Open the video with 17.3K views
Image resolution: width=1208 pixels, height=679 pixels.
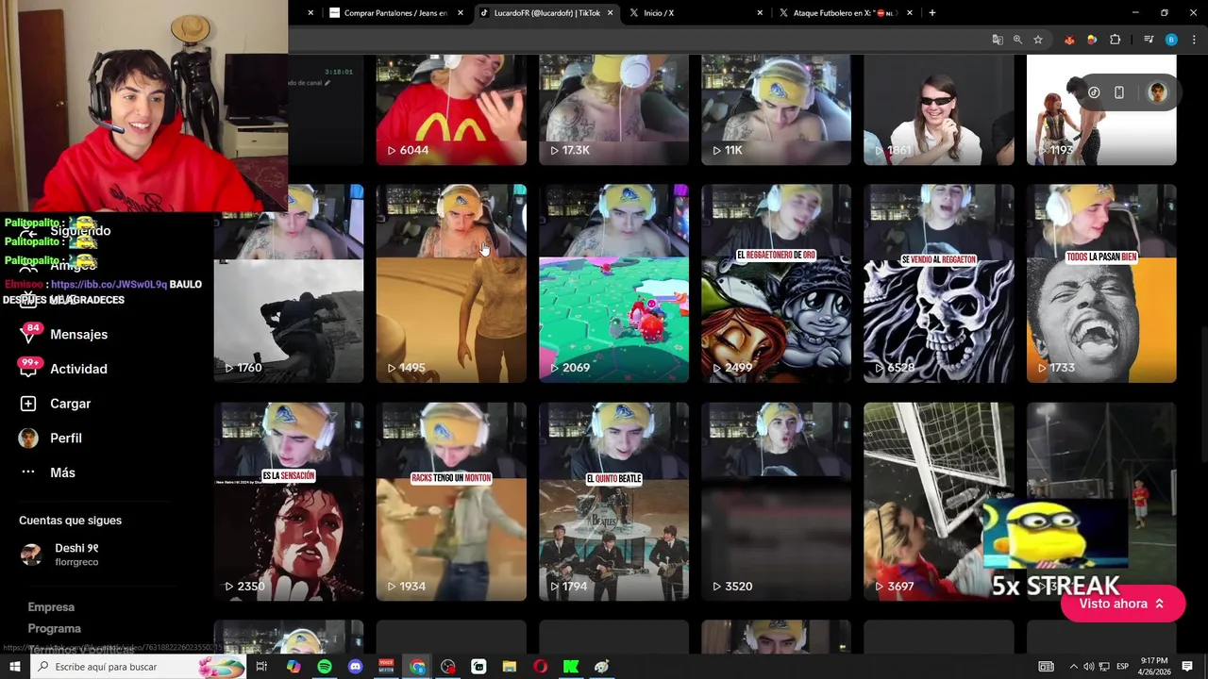[x=613, y=109]
